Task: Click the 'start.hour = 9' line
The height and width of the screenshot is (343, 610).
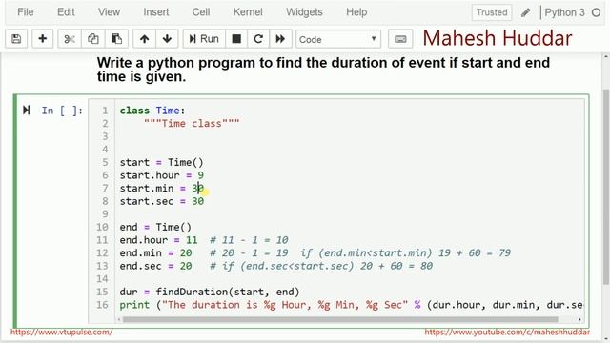Action: (161, 175)
